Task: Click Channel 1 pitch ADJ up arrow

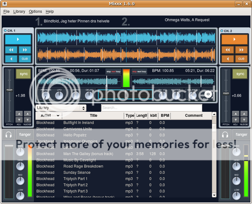Action: coord(19,114)
